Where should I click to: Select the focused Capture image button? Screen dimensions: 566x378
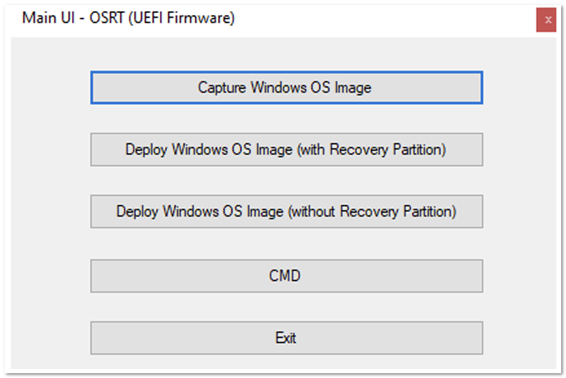coord(286,88)
